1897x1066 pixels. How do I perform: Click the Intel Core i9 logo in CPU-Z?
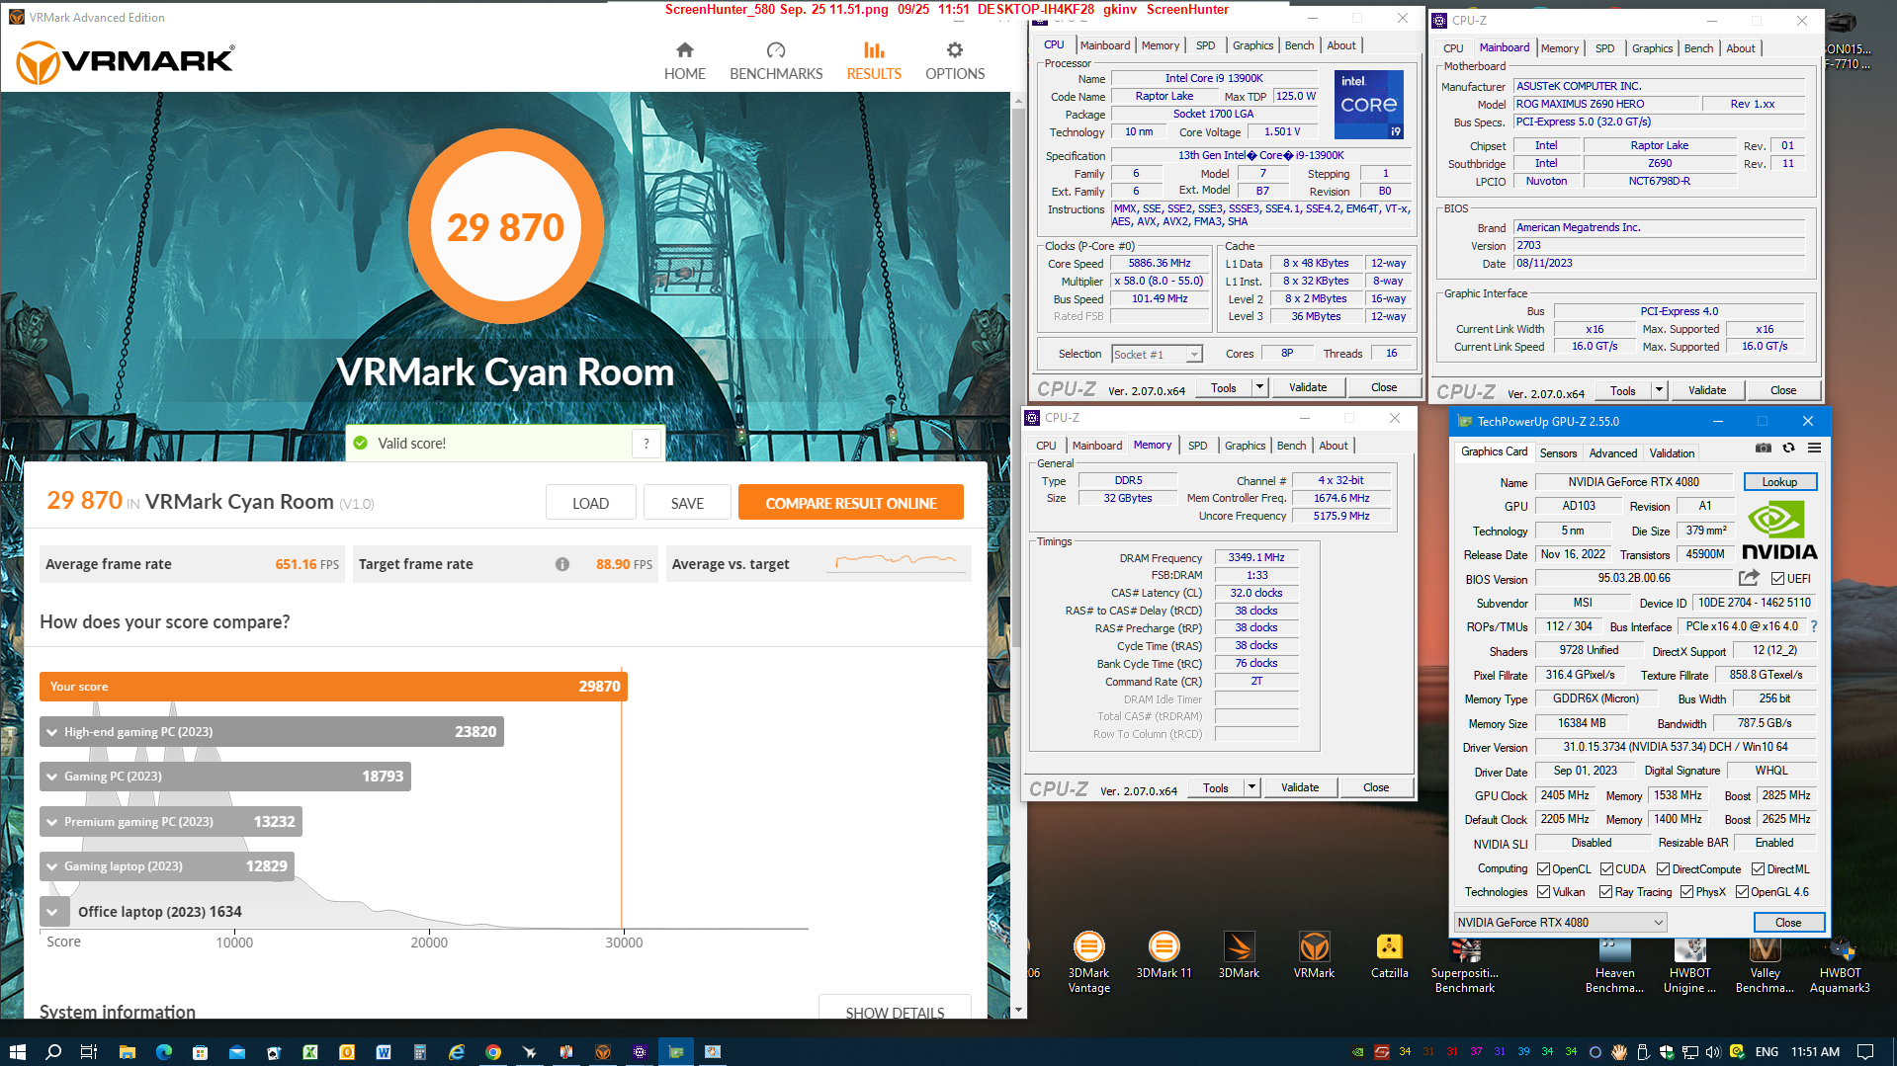[x=1368, y=105]
